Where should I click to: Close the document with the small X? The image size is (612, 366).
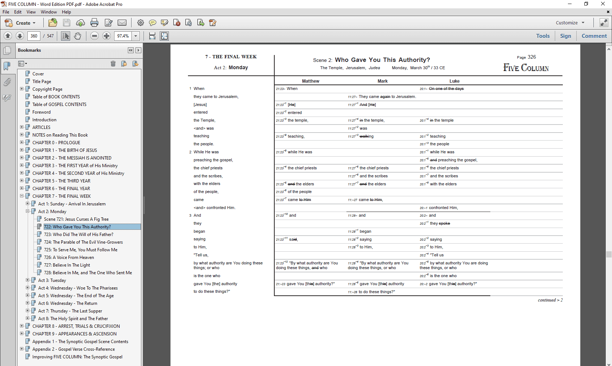tap(608, 12)
